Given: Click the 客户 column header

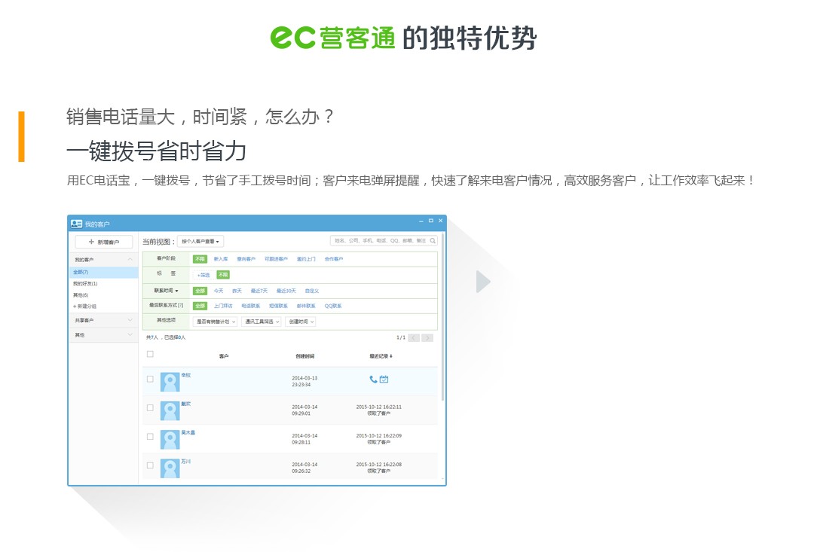Looking at the screenshot, I should click(x=224, y=356).
